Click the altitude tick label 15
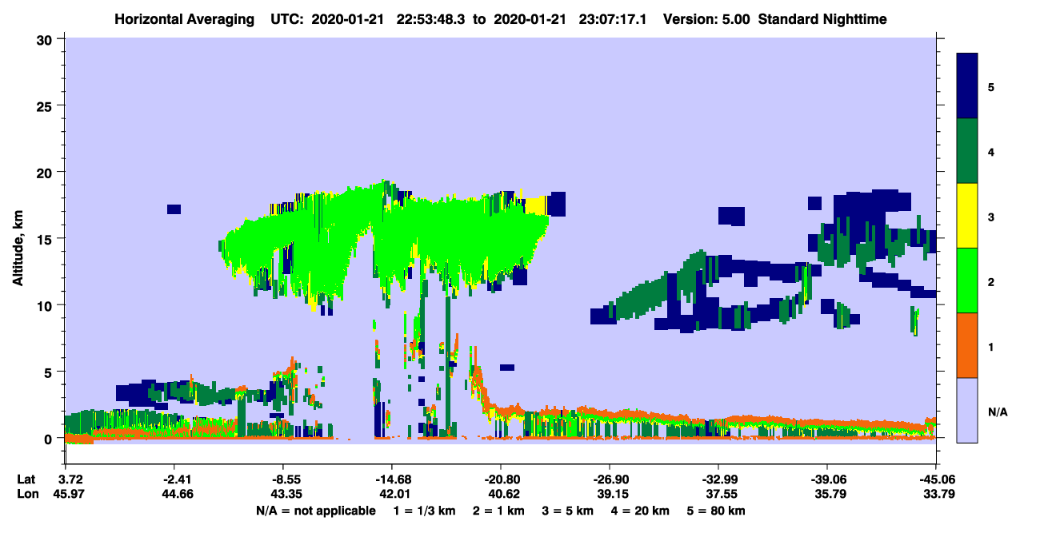Viewport: 1040px width, 533px height. pyautogui.click(x=46, y=239)
